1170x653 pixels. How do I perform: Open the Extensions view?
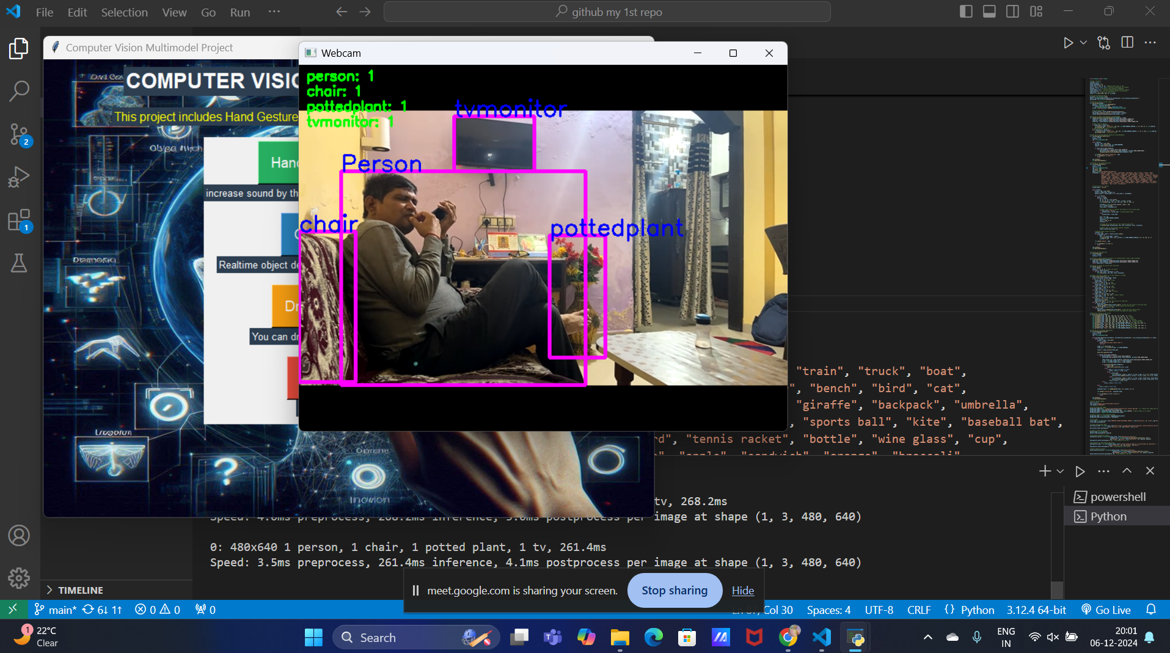pyautogui.click(x=19, y=220)
